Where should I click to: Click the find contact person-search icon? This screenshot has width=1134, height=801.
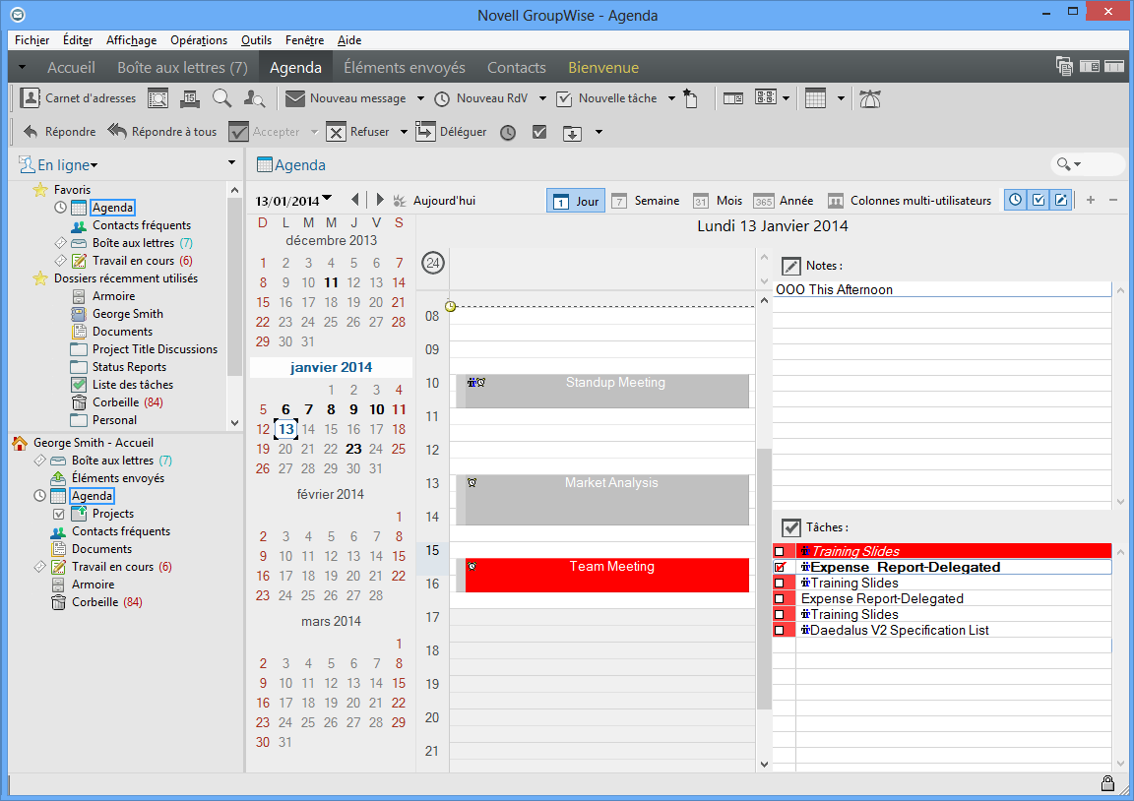click(254, 98)
